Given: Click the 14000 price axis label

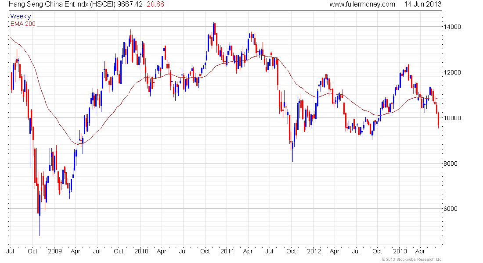Looking at the screenshot, I should [x=452, y=27].
